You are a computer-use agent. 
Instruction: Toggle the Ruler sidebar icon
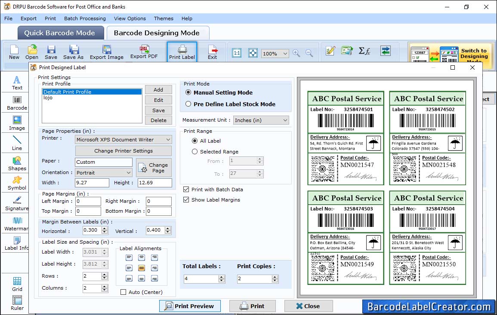coord(17,303)
